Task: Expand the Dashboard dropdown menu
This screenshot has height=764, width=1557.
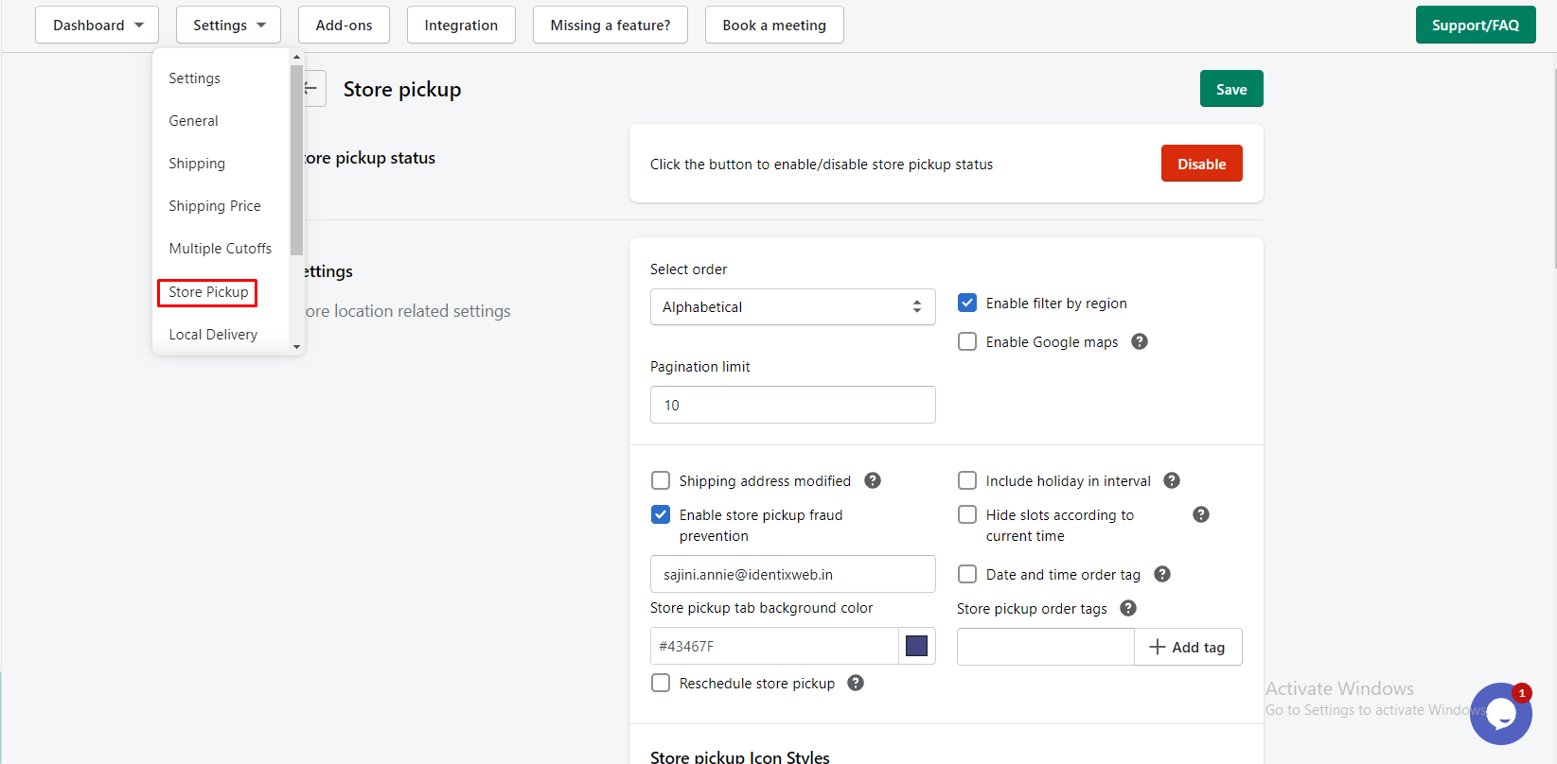Action: pyautogui.click(x=97, y=25)
